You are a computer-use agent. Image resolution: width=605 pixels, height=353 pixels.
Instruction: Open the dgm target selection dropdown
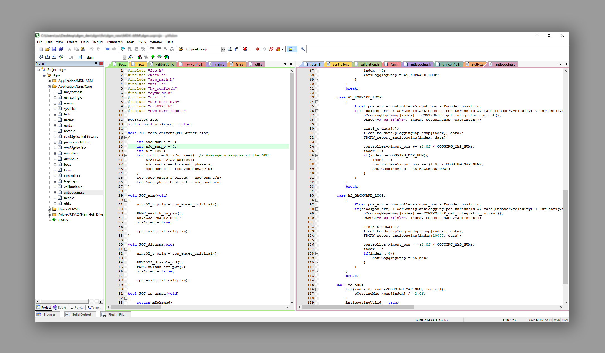[124, 57]
